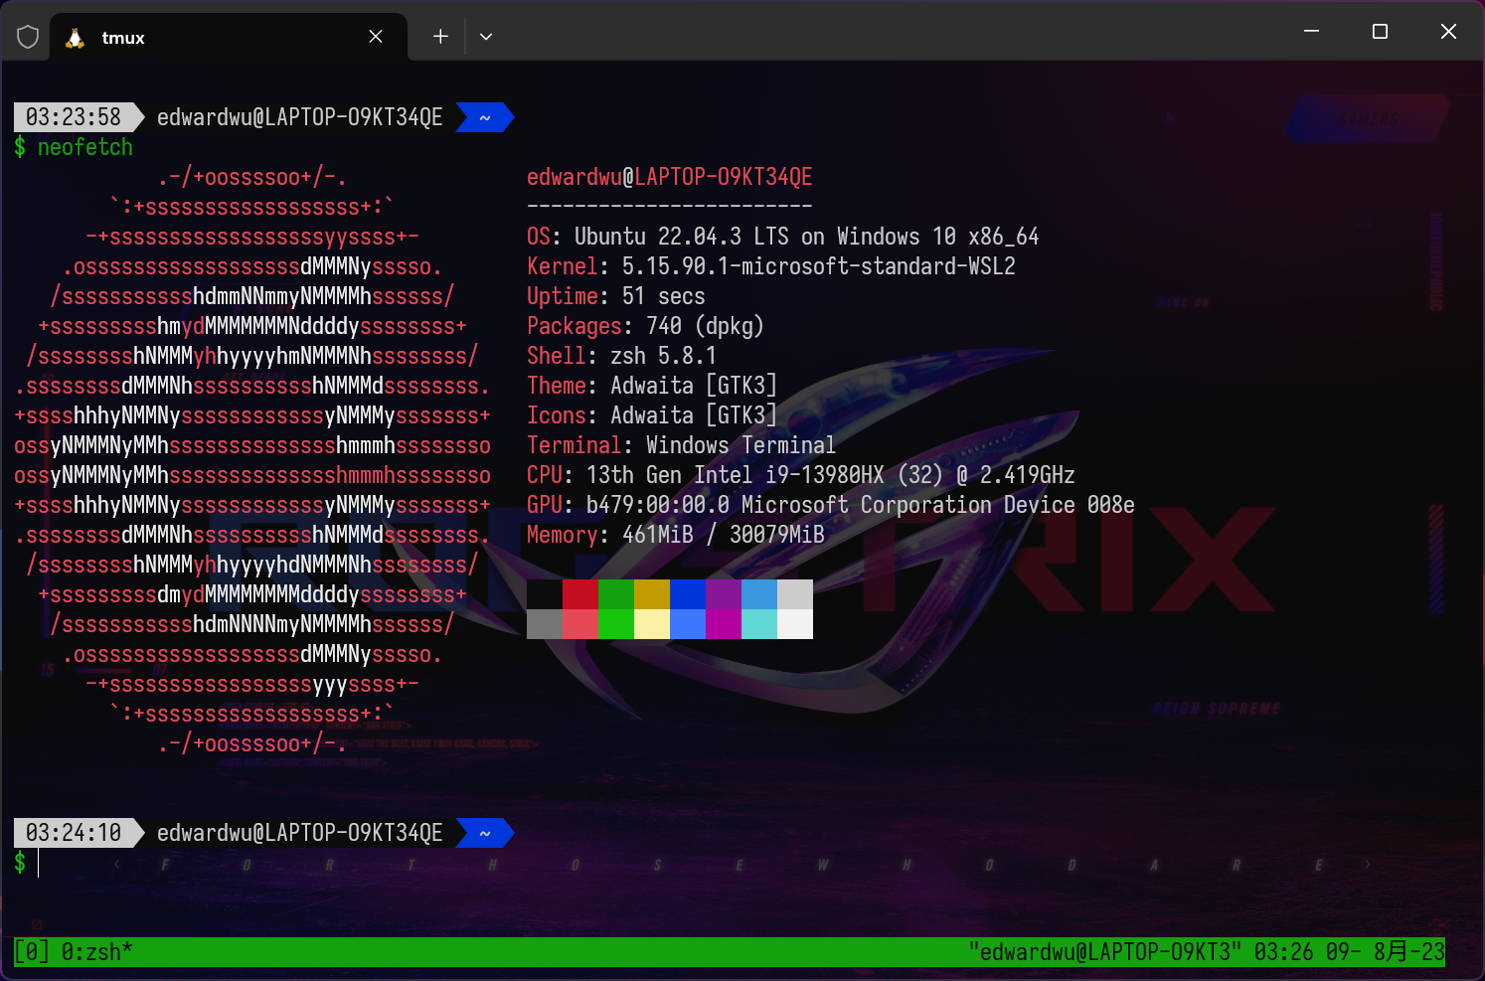
Task: Click the Kernel line in neofetch output
Action: tap(770, 266)
